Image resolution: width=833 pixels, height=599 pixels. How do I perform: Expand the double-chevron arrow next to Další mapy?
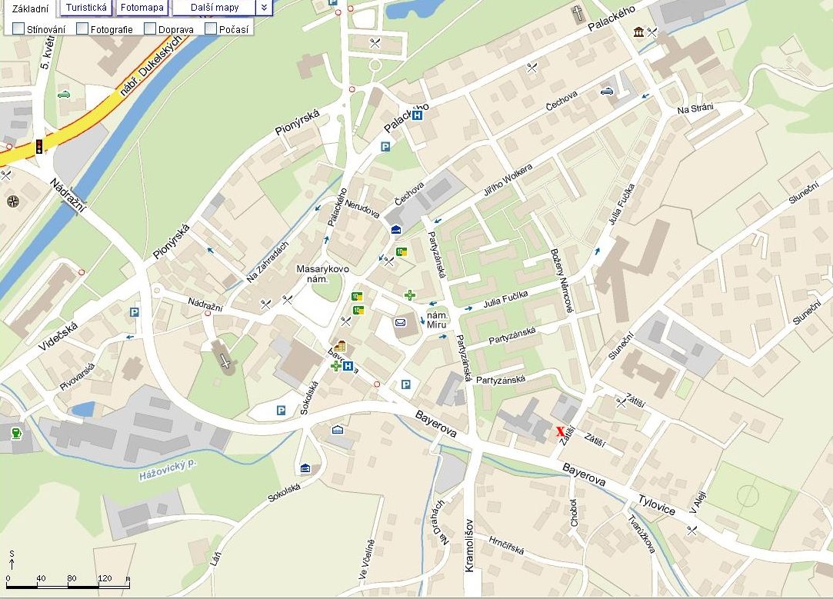[x=264, y=8]
